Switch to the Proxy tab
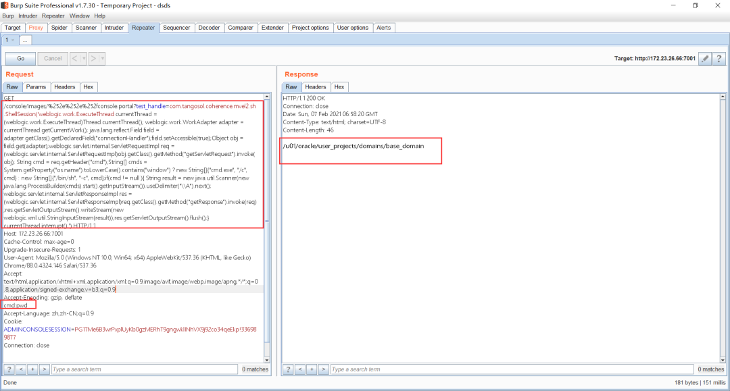The image size is (730, 391). (x=36, y=28)
